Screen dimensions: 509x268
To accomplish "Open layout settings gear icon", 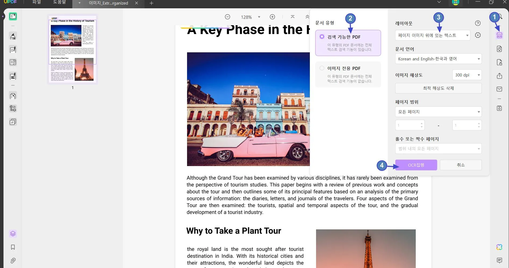I will [x=478, y=35].
